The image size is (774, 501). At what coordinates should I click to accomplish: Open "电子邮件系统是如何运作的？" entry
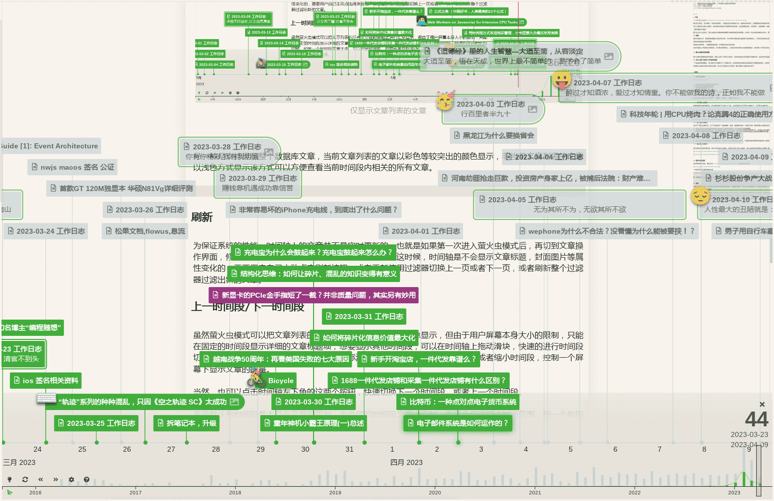(x=457, y=423)
